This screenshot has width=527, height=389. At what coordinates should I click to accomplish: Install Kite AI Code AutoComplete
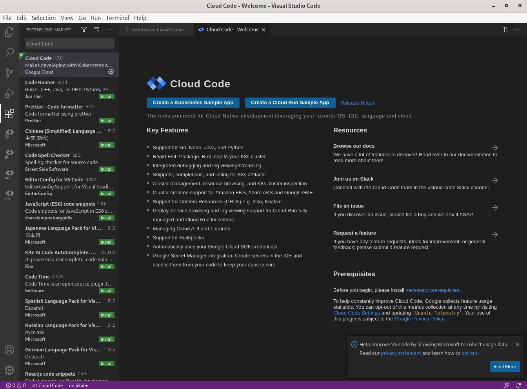pos(107,266)
